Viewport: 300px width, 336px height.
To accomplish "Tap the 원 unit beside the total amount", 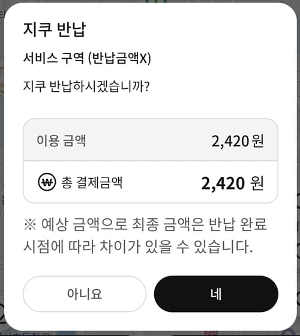I will coord(257,183).
